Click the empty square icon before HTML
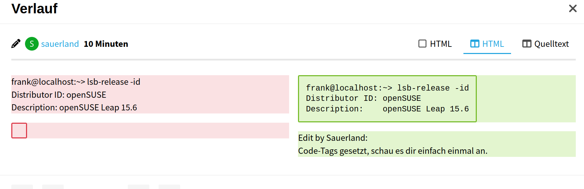 point(422,44)
